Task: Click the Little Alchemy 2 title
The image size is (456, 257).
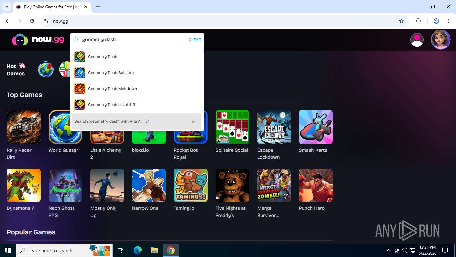Action: point(106,154)
